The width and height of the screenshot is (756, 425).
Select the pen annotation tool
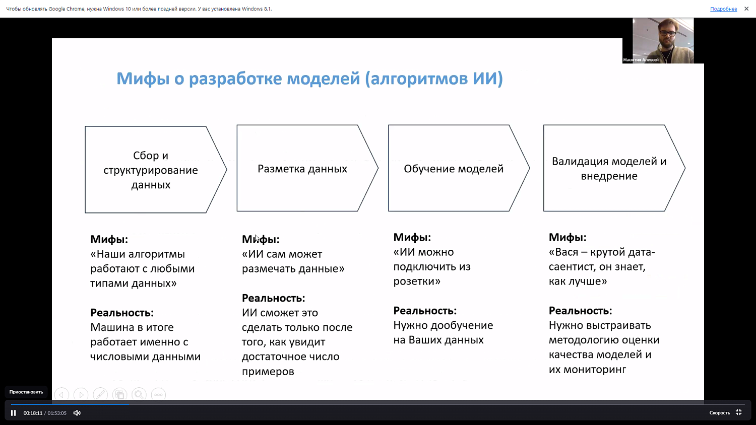101,394
